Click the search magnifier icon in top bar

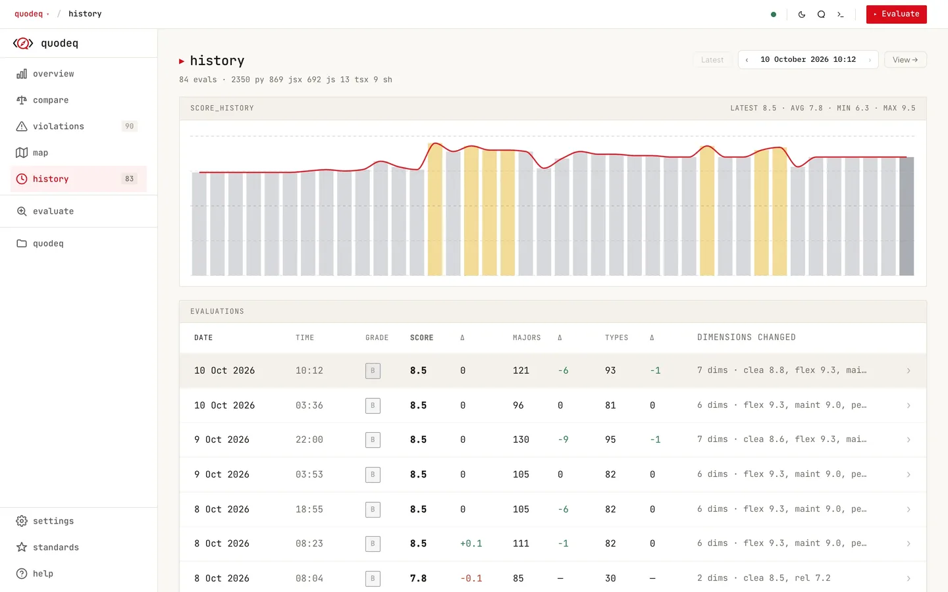coord(821,14)
